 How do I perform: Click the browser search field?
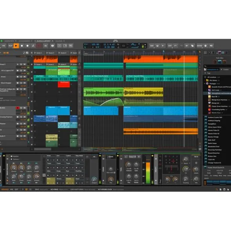(x=217, y=66)
